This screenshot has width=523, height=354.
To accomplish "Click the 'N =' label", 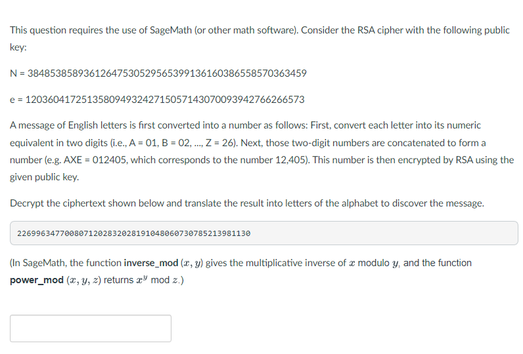I will tap(17, 73).
